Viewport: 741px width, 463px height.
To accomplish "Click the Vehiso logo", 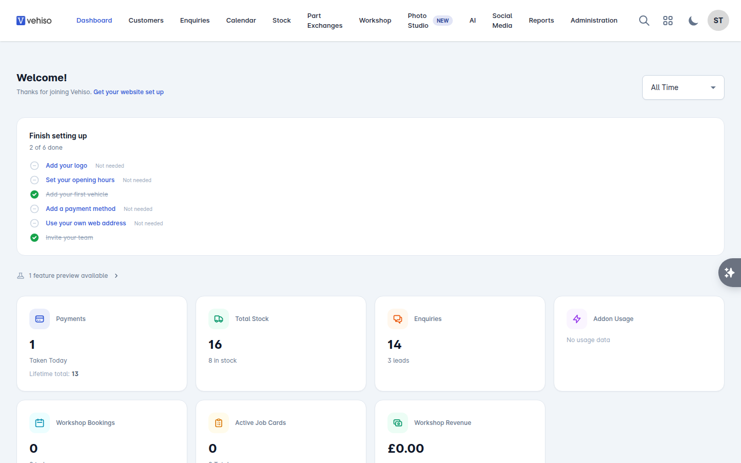I will pos(34,21).
